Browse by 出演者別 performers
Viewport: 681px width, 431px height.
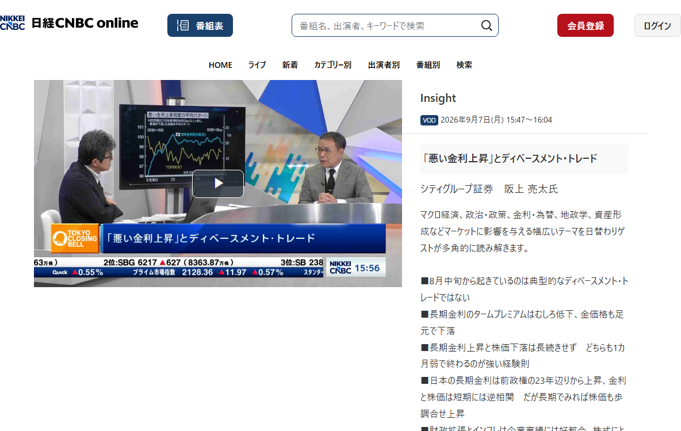(384, 65)
